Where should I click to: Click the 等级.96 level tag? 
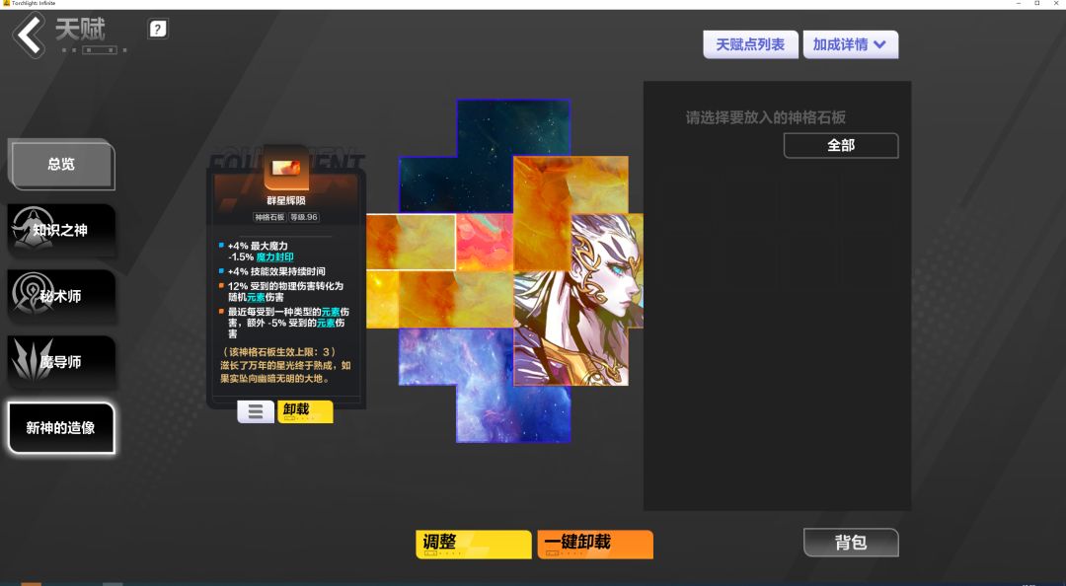pos(304,217)
